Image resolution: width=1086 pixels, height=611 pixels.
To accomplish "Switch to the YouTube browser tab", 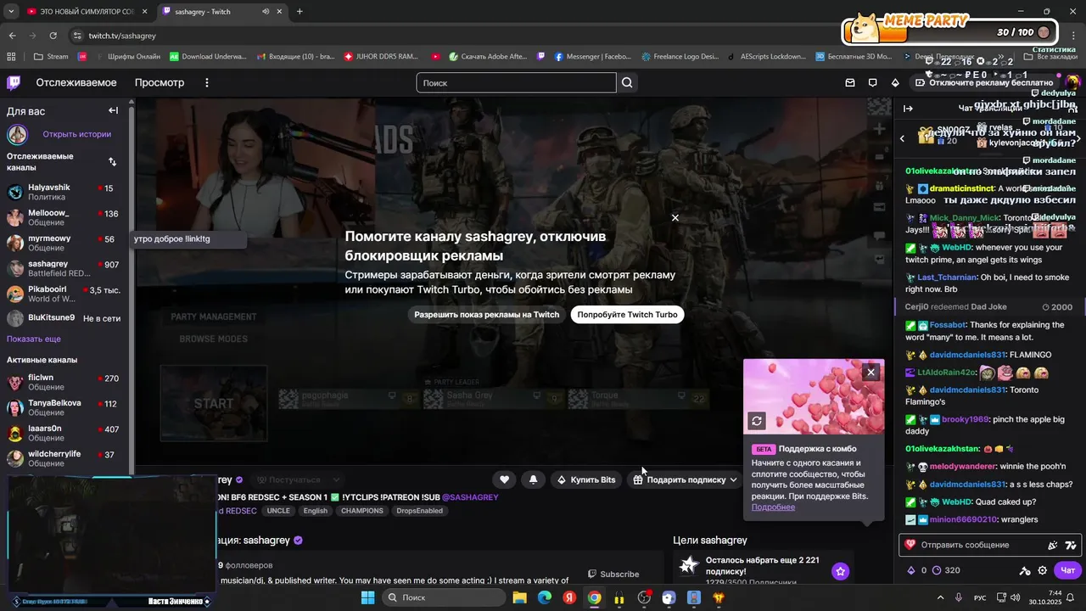I will [x=87, y=12].
